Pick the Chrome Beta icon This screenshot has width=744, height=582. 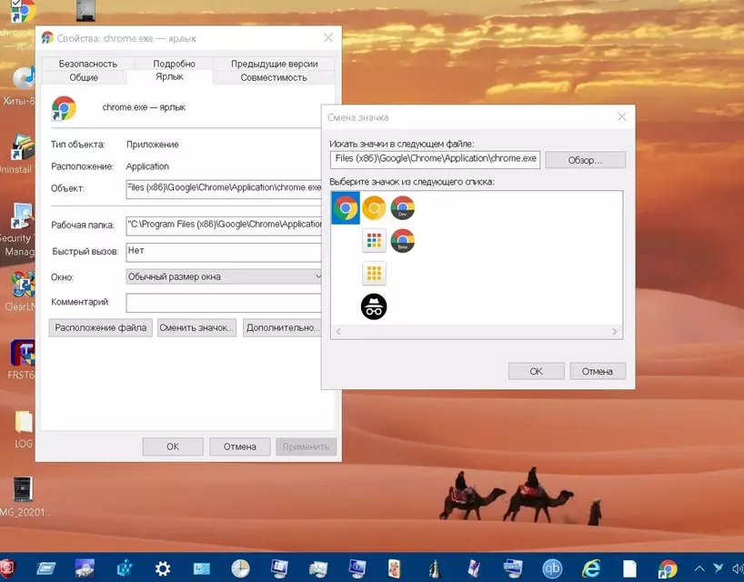pyautogui.click(x=402, y=240)
